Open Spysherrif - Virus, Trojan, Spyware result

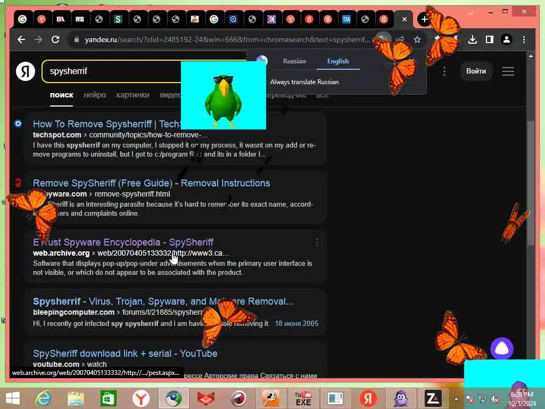[x=163, y=301]
